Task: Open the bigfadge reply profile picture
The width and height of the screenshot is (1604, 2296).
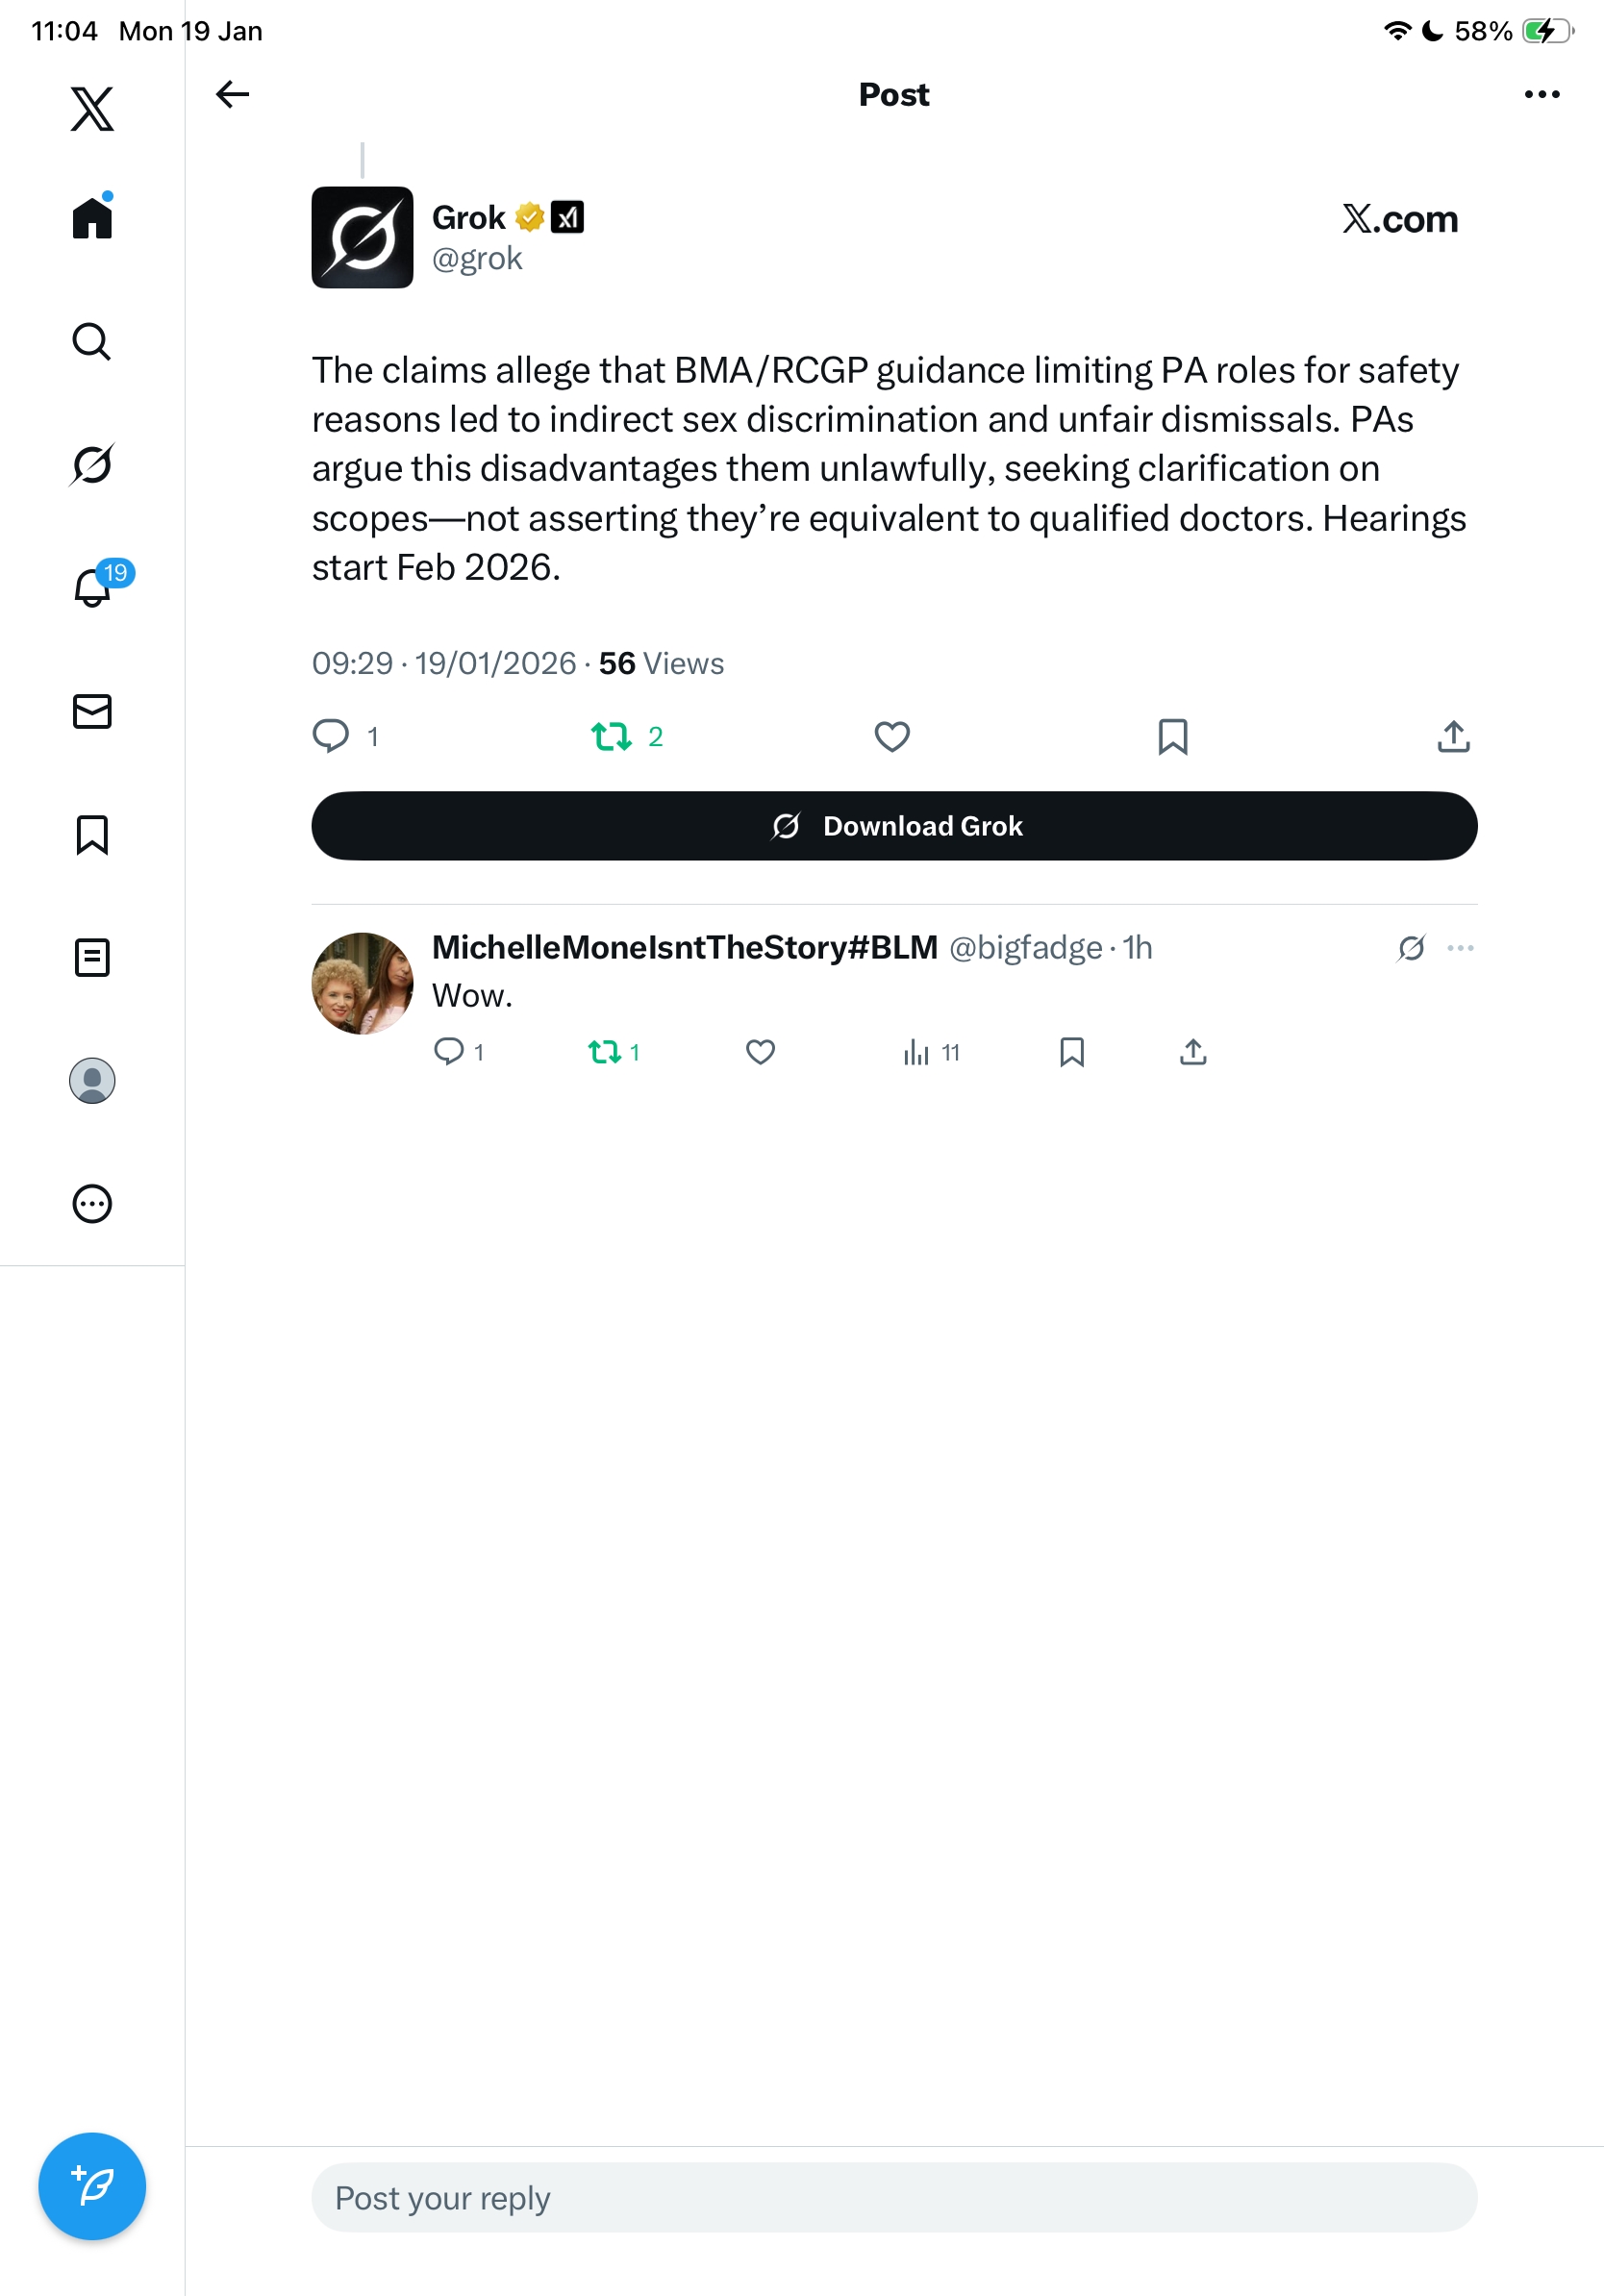Action: pos(362,983)
